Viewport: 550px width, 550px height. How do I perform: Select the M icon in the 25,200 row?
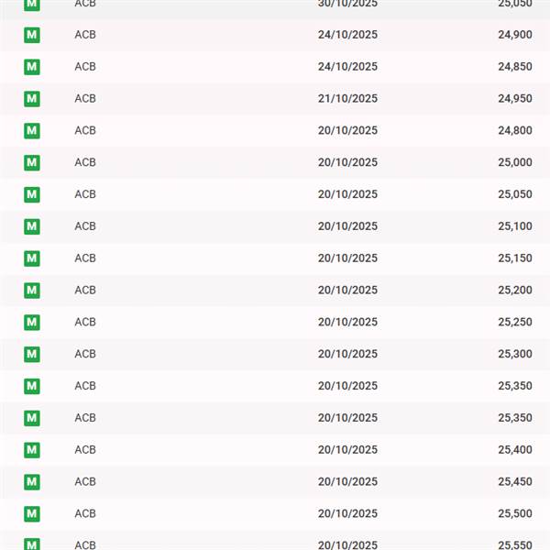(x=32, y=291)
